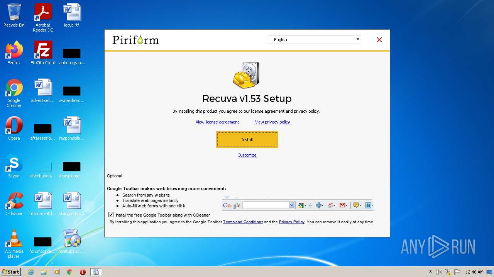
Task: Select the forumssaver... file icon
Action: [43, 245]
